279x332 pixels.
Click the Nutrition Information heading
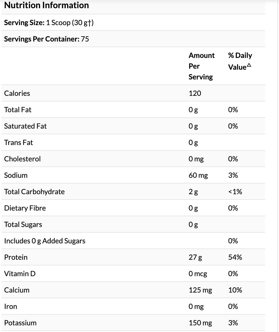[47, 5]
